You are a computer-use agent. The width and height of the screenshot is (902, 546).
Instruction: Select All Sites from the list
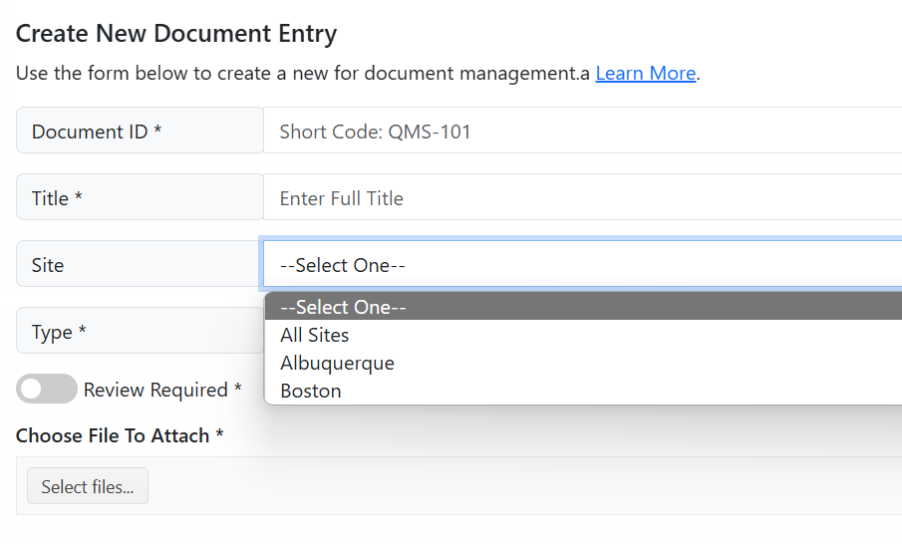(583, 335)
